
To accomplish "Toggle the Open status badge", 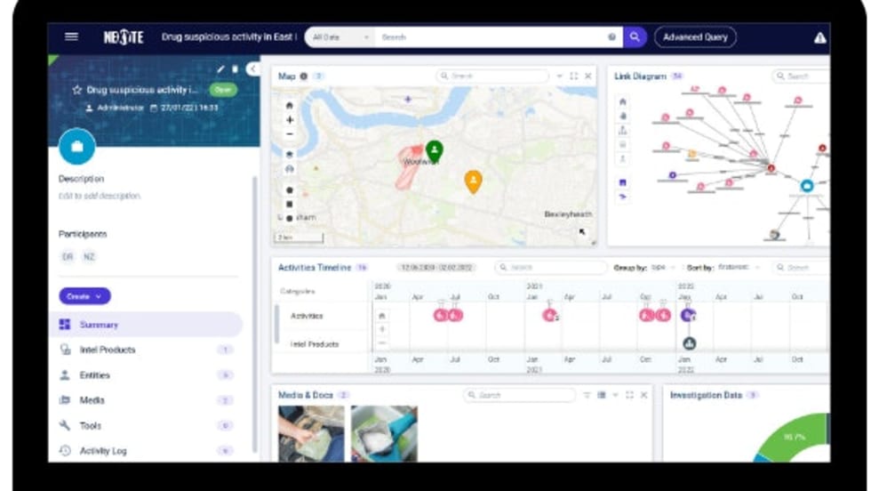I will pyautogui.click(x=223, y=90).
